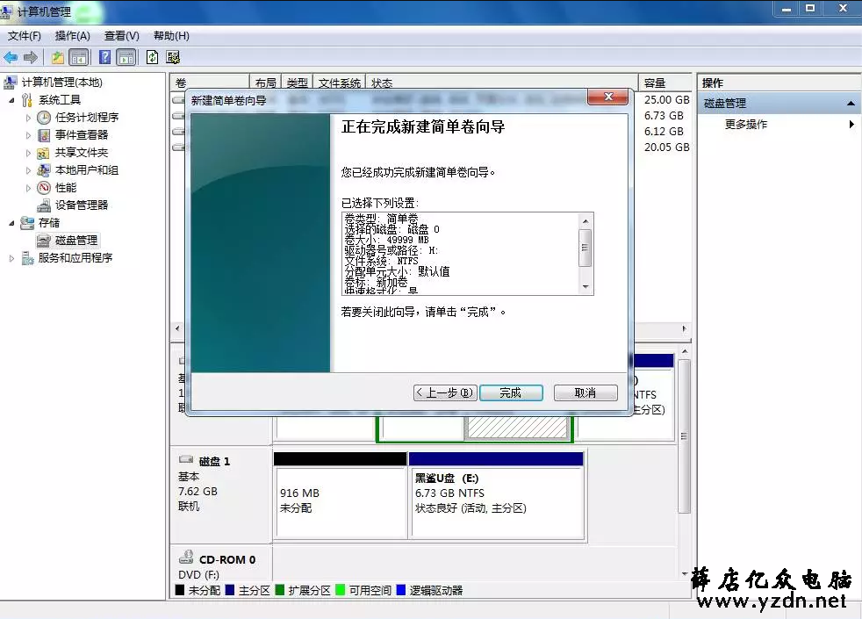
Task: Click the 类型 column header
Action: click(x=298, y=83)
